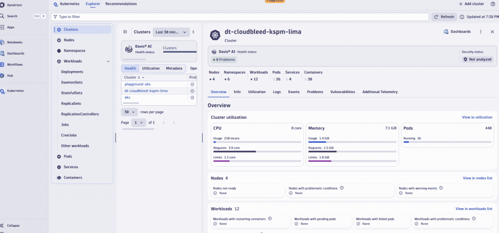Open the Vulnerabilities tab
This screenshot has width=499, height=233.
343,92
